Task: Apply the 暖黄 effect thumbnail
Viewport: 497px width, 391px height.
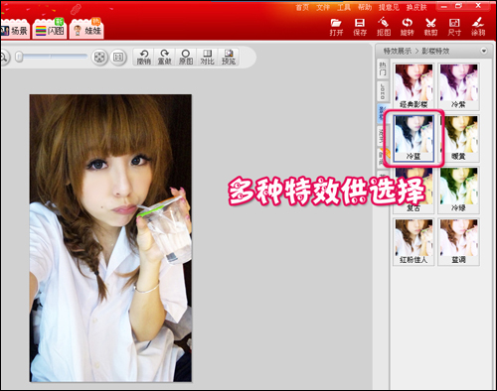Action: coord(458,138)
